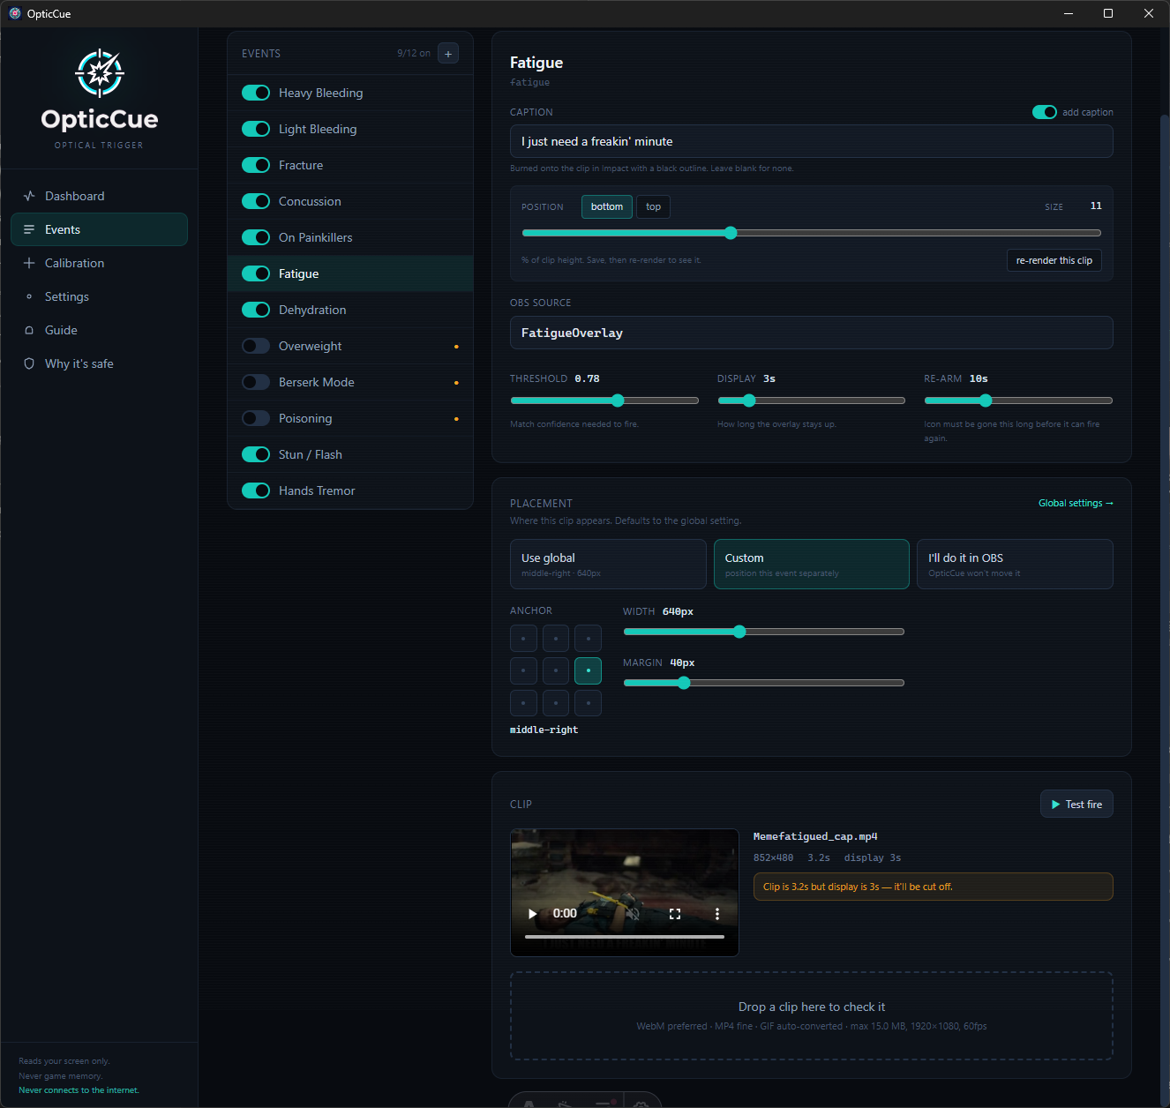1170x1108 pixels.
Task: Select the middle-right anchor cell
Action: [589, 670]
